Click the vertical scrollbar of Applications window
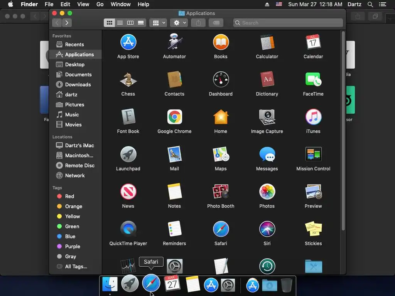Screen dimensions: 395x296 point(343,131)
